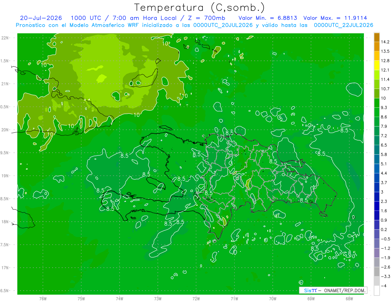392x303 pixels.
Task: Click the "20N" latitude axis label
Action: pos(5,130)
